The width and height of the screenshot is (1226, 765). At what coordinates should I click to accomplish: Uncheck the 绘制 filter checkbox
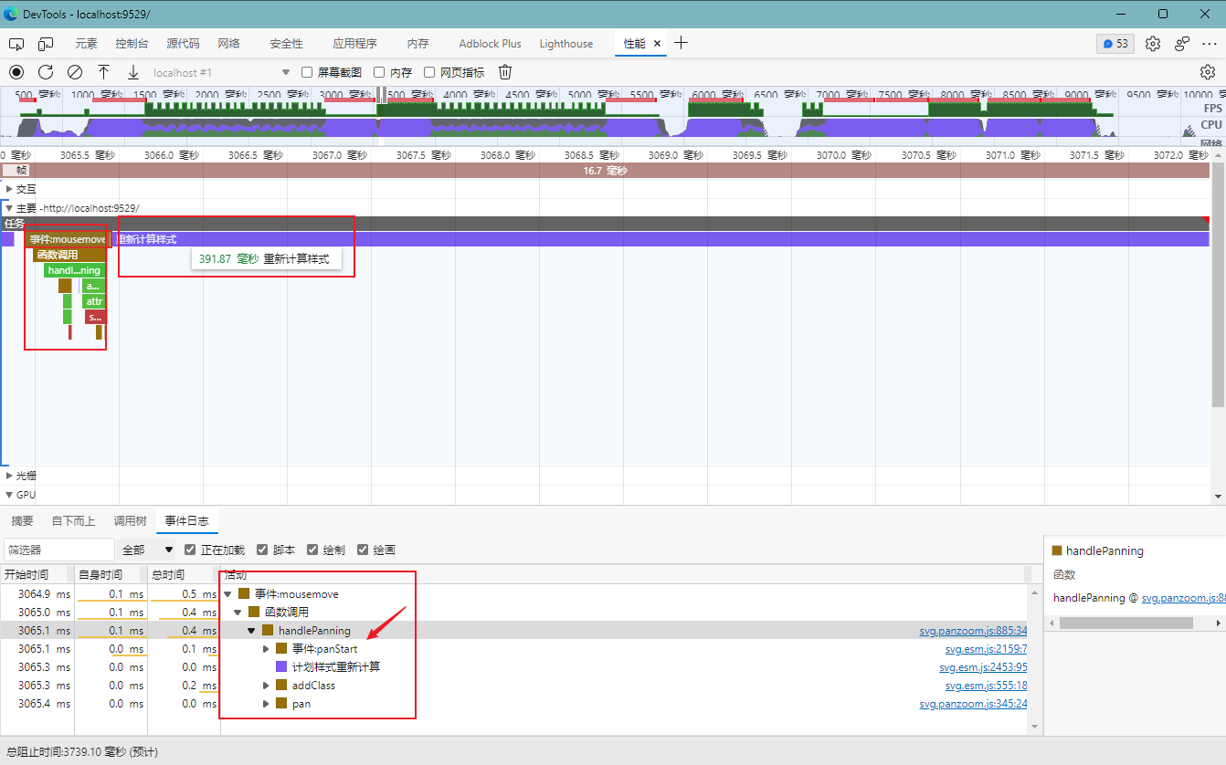[x=312, y=550]
